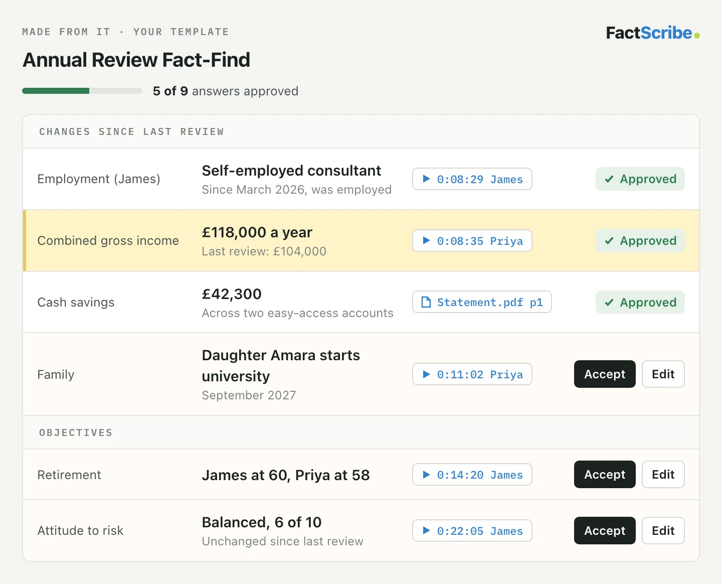Click the 'Made from it · Your template' label

click(125, 32)
